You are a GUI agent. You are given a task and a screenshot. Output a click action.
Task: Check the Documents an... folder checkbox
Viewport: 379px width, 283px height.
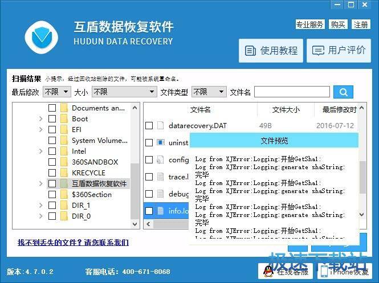pos(52,108)
